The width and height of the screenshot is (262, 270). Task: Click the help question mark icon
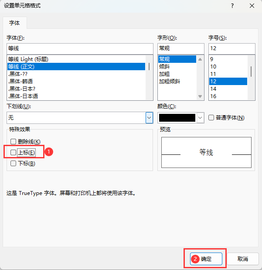(232, 6)
